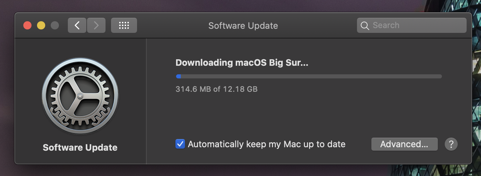The height and width of the screenshot is (176, 481).
Task: Click the macOS Big Sur download progress bar
Action: point(309,76)
